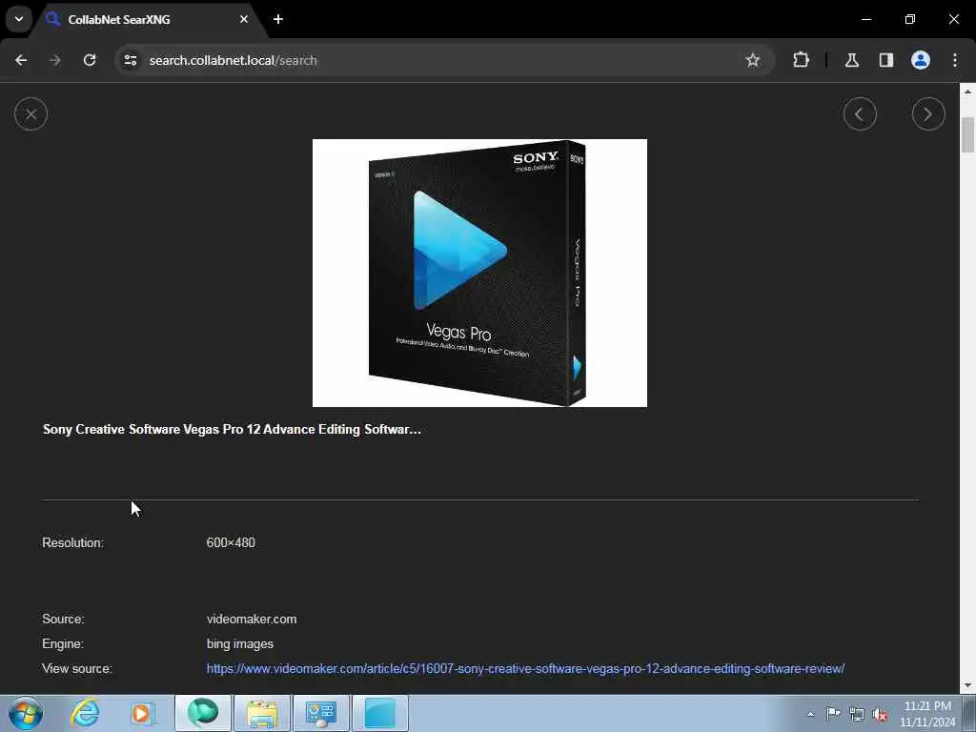The image size is (976, 732).
Task: Click the page vertical scrollbar thumb
Action: point(968,134)
